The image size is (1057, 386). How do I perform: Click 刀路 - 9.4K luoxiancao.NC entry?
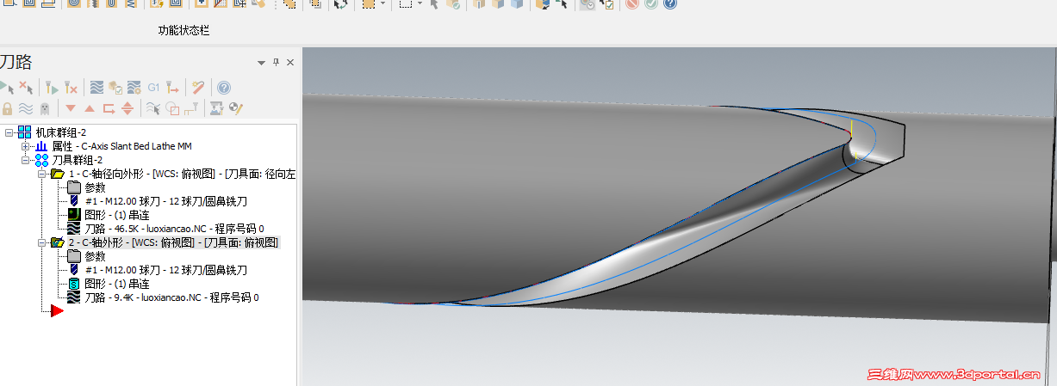pos(171,298)
